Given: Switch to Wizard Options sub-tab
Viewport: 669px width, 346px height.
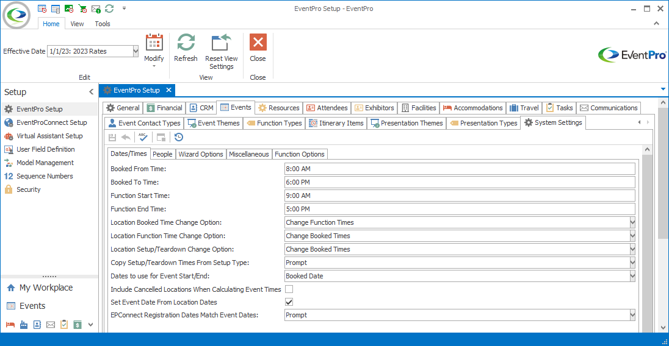Looking at the screenshot, I should 201,154.
